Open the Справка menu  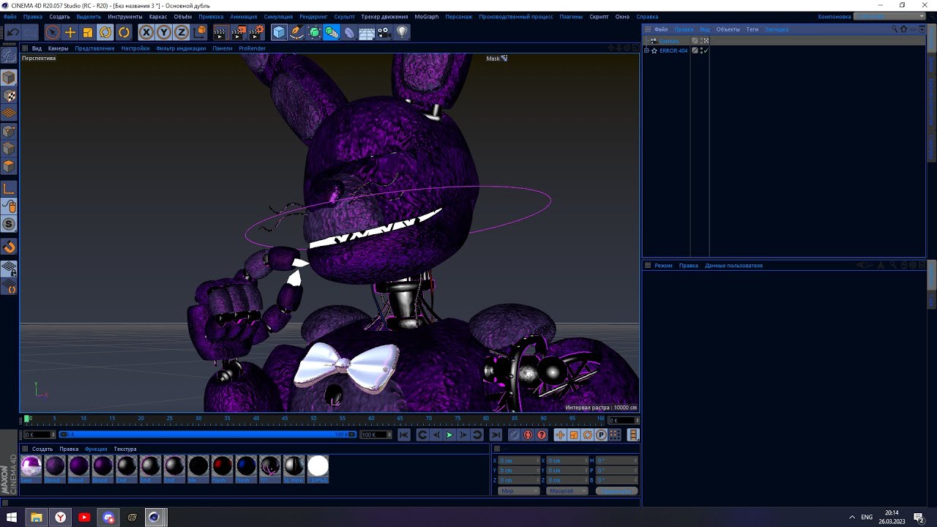647,16
